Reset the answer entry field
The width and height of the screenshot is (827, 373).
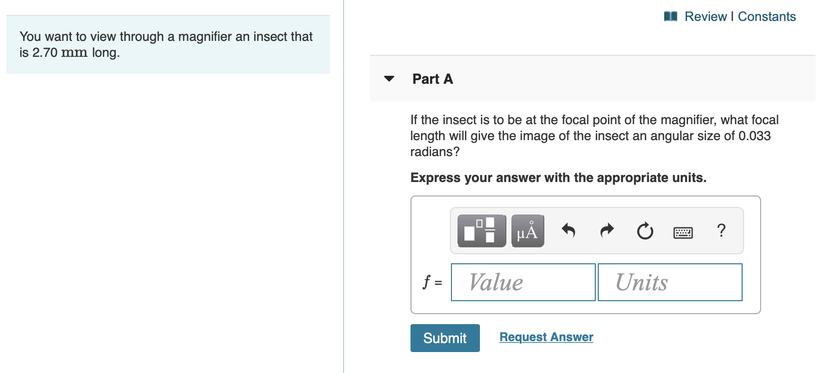[x=645, y=230]
